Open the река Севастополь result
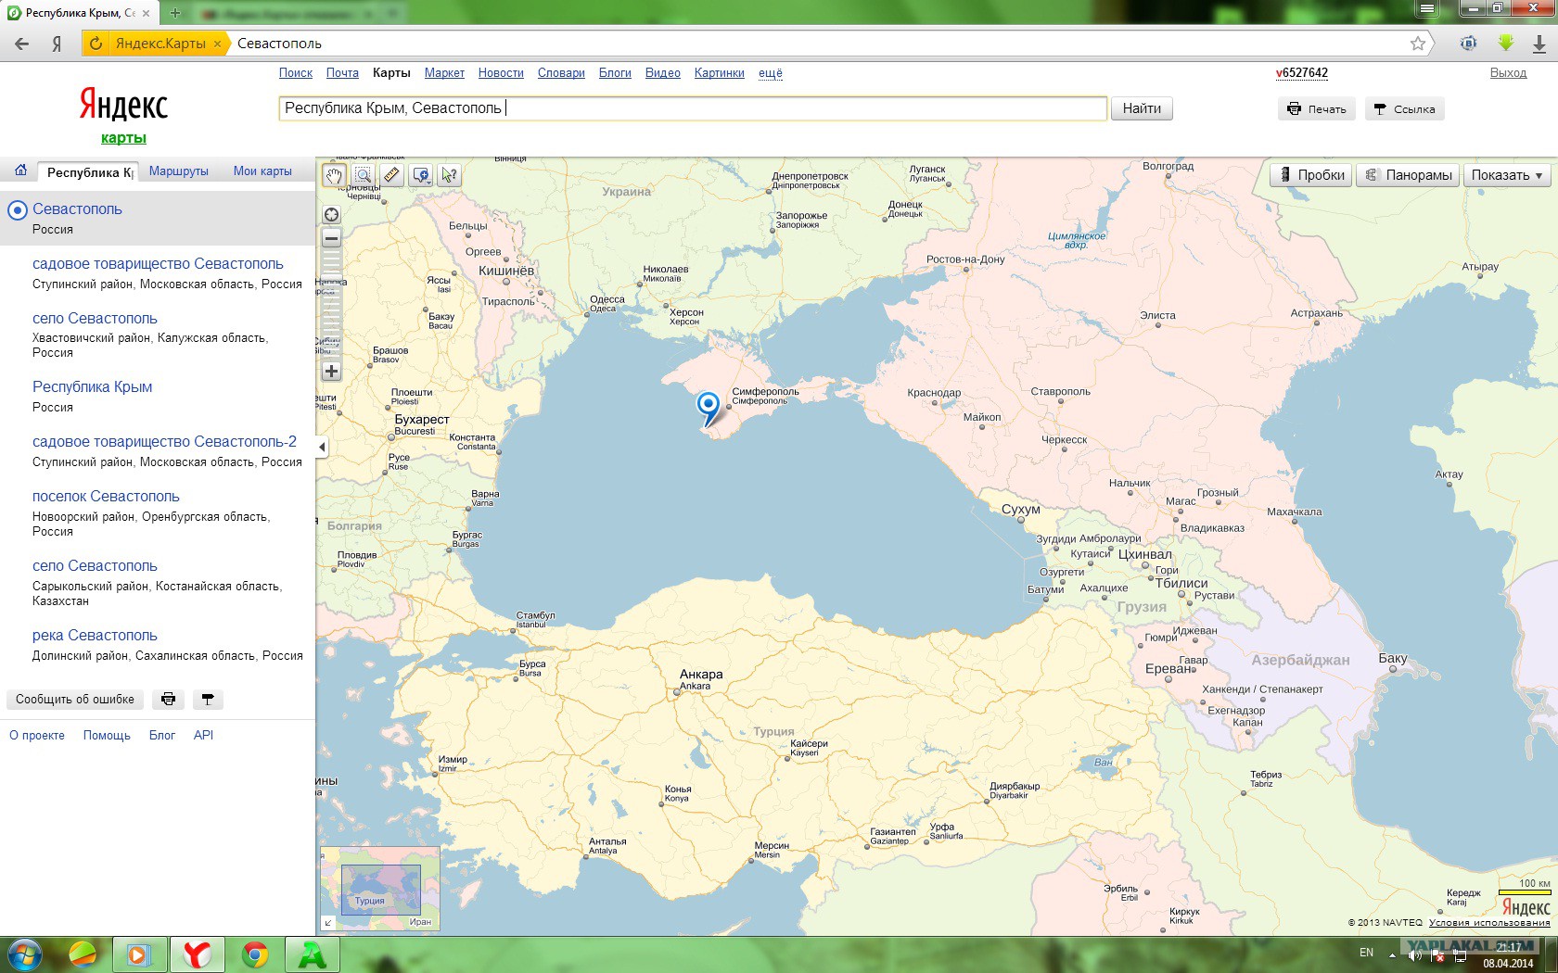Screen dimensions: 1558x973 point(95,636)
